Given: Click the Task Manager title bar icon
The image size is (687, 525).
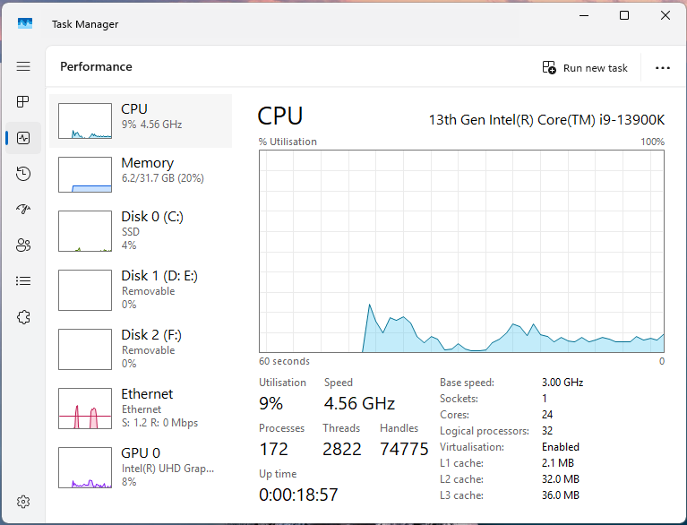Looking at the screenshot, I should pyautogui.click(x=25, y=23).
